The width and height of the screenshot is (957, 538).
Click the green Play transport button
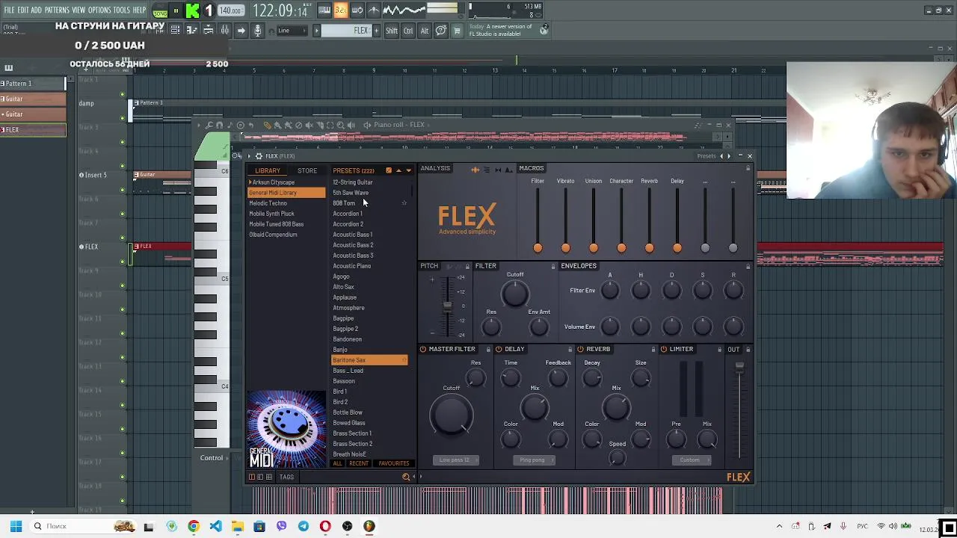tap(192, 10)
